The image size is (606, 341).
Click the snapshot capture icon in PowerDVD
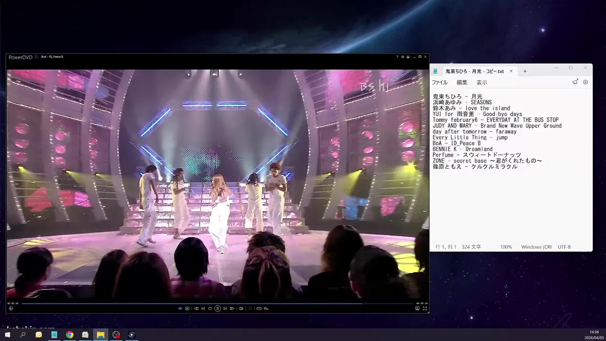pyautogui.click(x=187, y=308)
